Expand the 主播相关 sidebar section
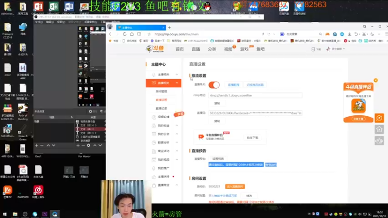 (x=177, y=75)
